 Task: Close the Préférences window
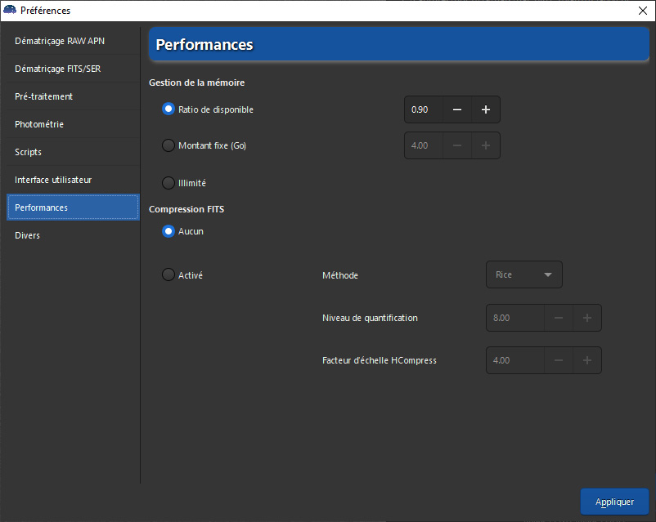click(x=642, y=11)
